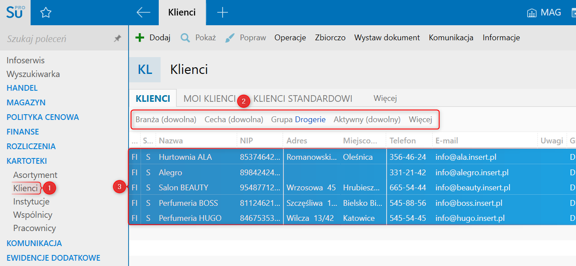Screen dimensions: 576x266
Task: Expand the MAGAZYN section
Action: 26,102
